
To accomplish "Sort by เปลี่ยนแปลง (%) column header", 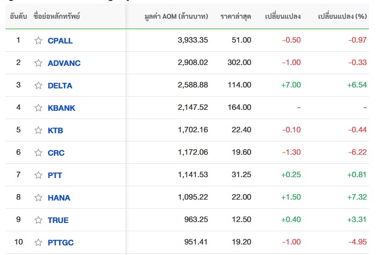I will pyautogui.click(x=342, y=16).
